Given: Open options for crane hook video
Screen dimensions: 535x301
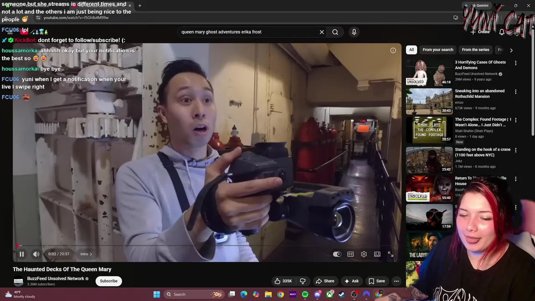Looking at the screenshot, I should pyautogui.click(x=516, y=150).
